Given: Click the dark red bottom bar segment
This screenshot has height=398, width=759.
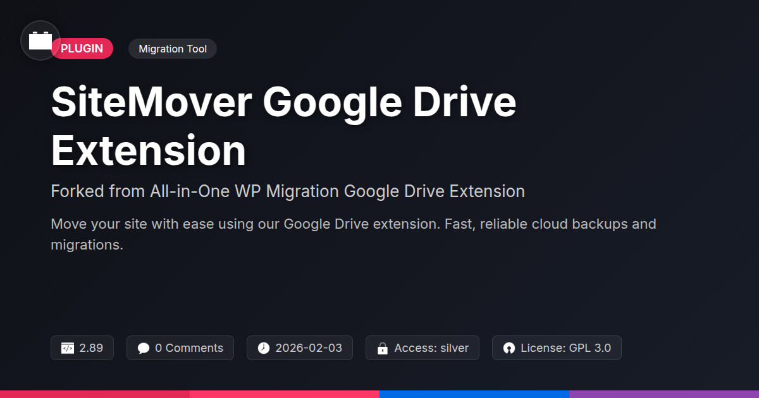Looking at the screenshot, I should (x=95, y=394).
